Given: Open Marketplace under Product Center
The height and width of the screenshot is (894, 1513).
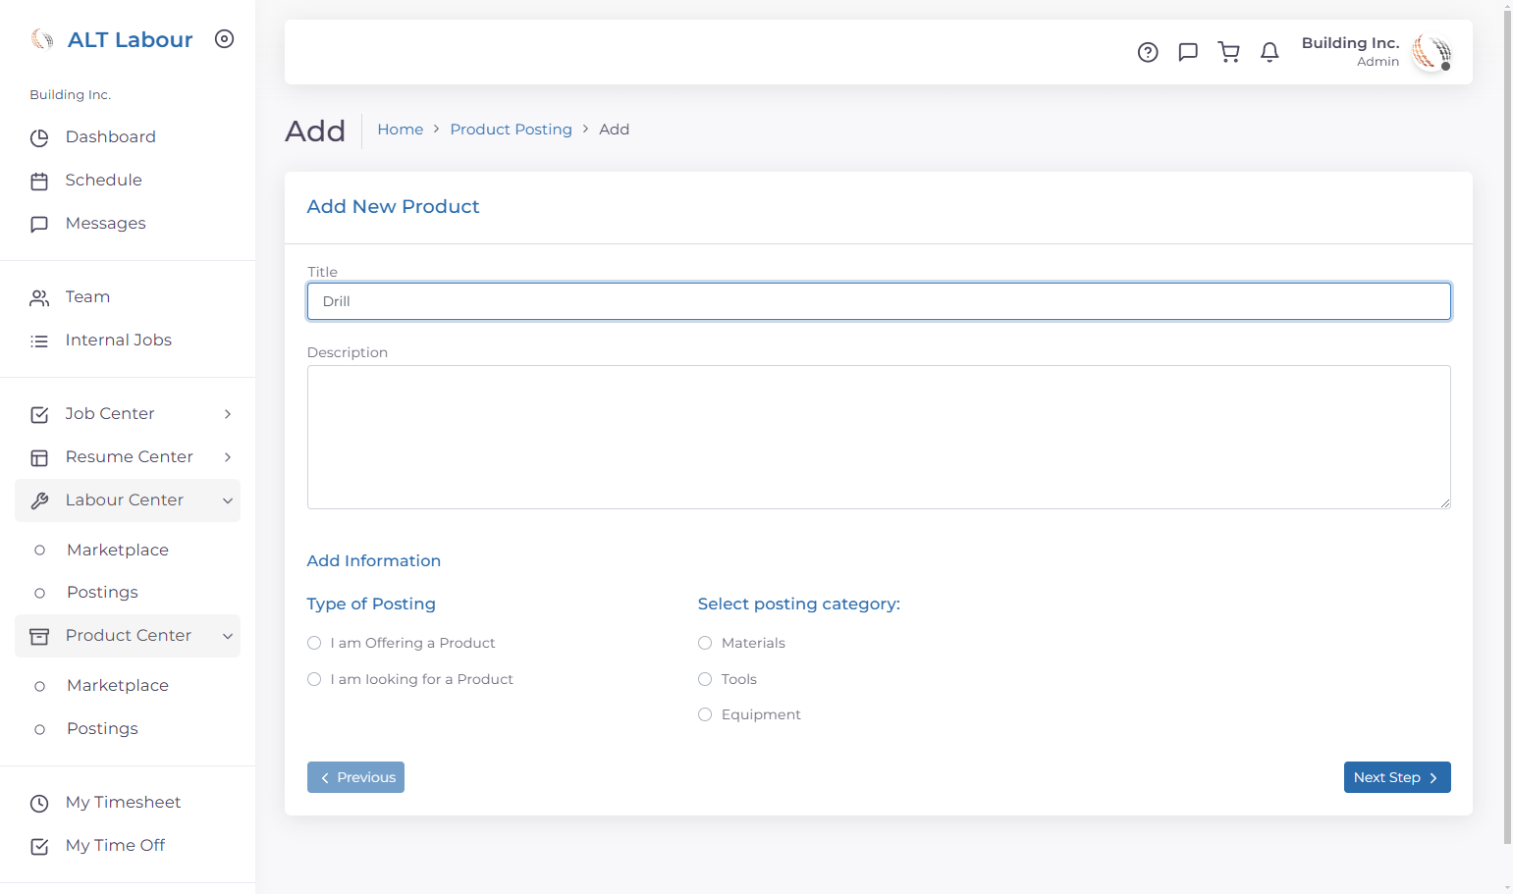Looking at the screenshot, I should (118, 685).
